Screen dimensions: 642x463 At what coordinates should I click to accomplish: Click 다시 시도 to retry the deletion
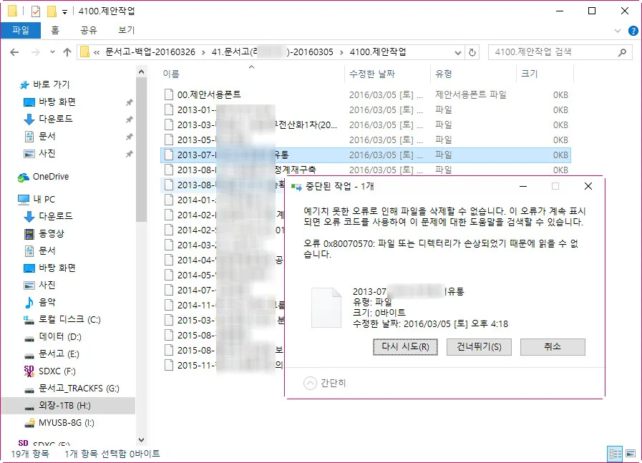tap(405, 347)
